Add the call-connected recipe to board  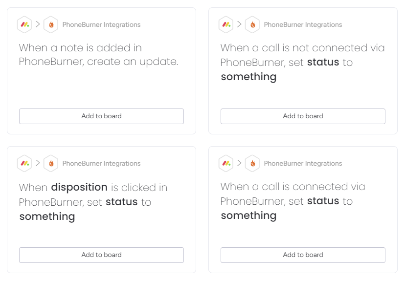[x=303, y=255]
